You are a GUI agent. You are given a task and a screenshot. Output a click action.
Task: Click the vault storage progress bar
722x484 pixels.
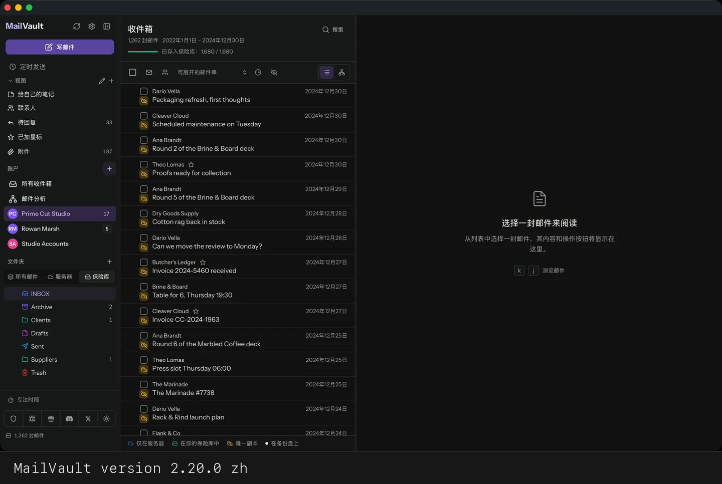pyautogui.click(x=143, y=52)
